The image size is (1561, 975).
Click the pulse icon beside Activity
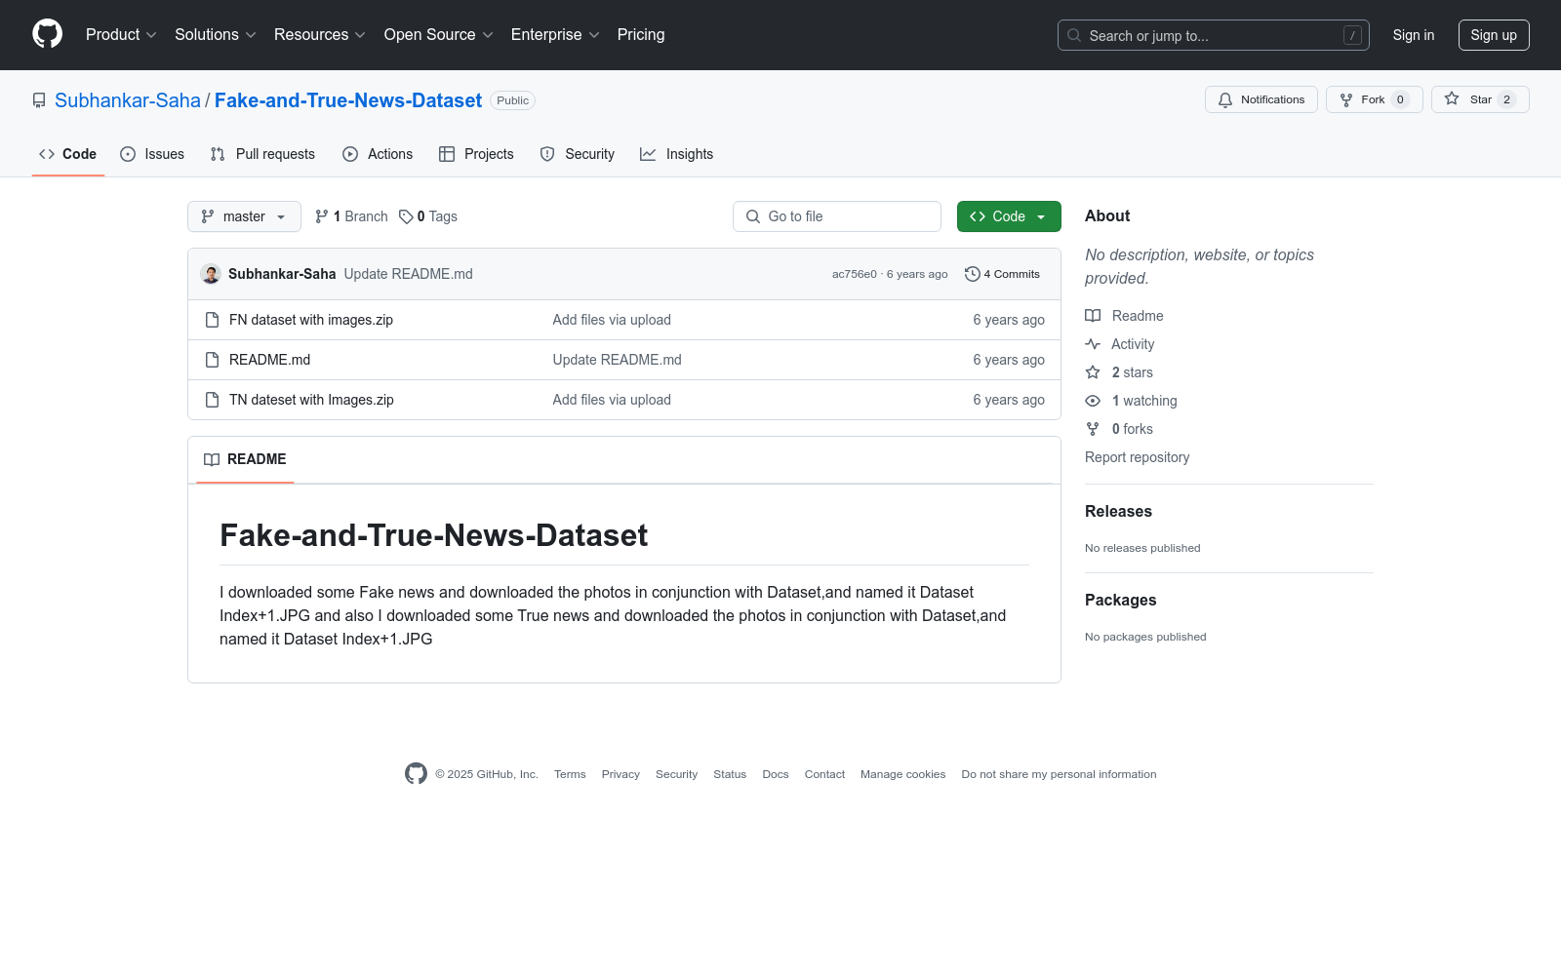pos(1093,344)
